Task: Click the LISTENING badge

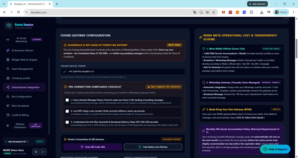Action: (x=37, y=39)
